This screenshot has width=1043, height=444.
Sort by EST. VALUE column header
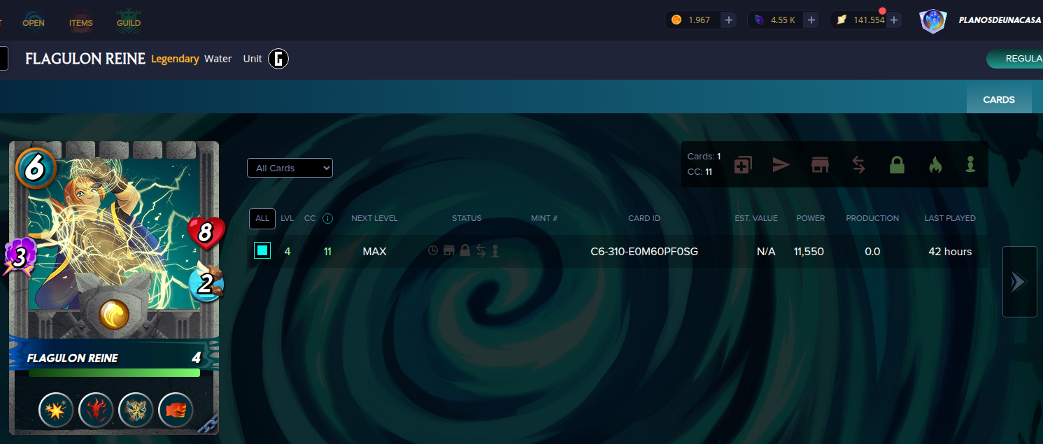tap(756, 218)
